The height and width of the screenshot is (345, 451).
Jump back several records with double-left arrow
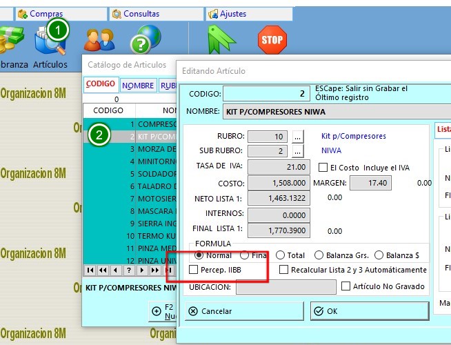[103, 270]
